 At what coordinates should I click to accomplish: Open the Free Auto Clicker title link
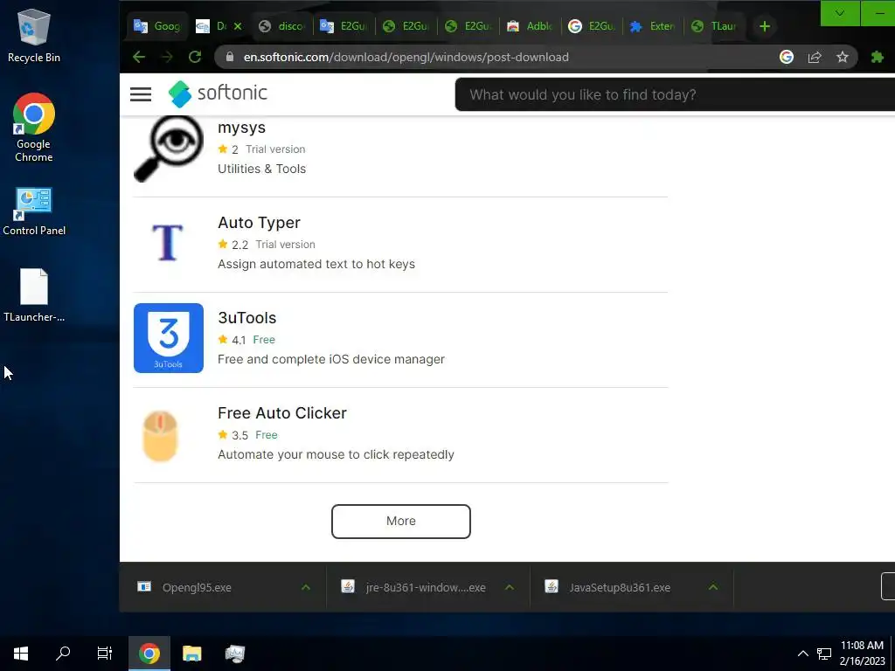tap(282, 413)
